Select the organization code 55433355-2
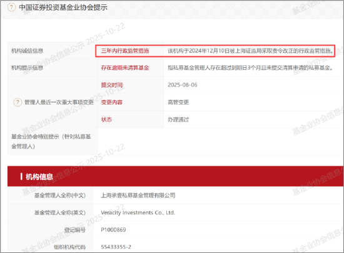Image resolution: width=344 pixels, height=253 pixels. tap(116, 247)
